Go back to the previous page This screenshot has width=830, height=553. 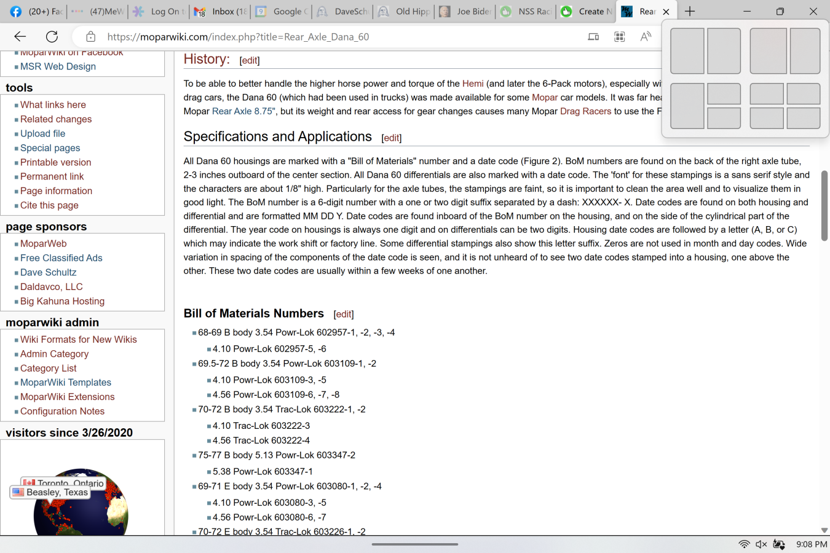(20, 37)
